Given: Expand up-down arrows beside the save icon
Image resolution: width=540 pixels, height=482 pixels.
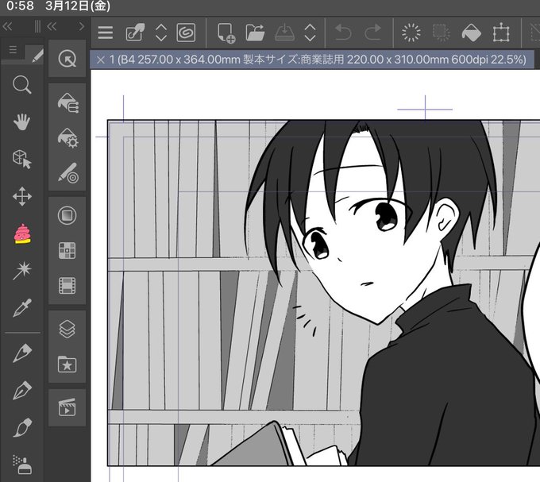Looking at the screenshot, I should click(x=310, y=33).
